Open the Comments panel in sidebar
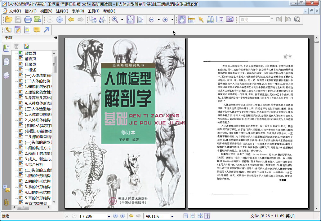This screenshot has width=321, height=221. [x=6, y=188]
